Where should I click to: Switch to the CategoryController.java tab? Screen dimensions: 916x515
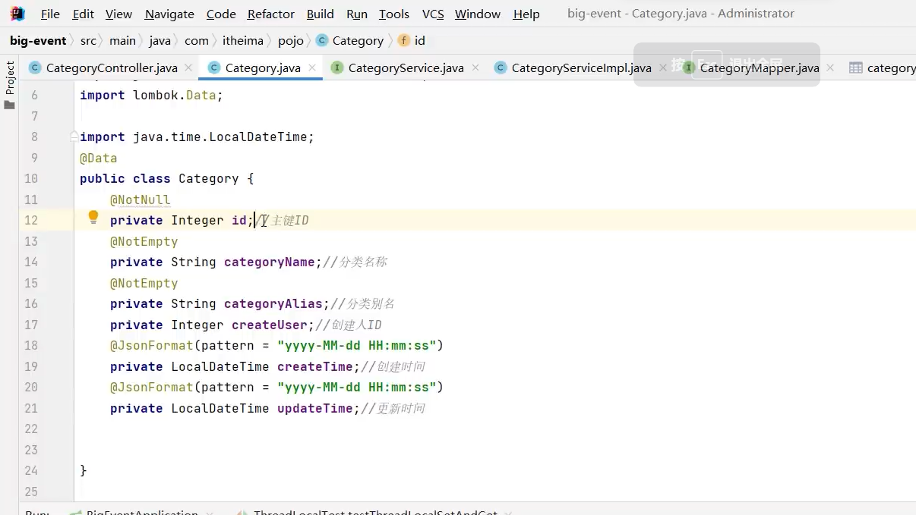tap(112, 68)
